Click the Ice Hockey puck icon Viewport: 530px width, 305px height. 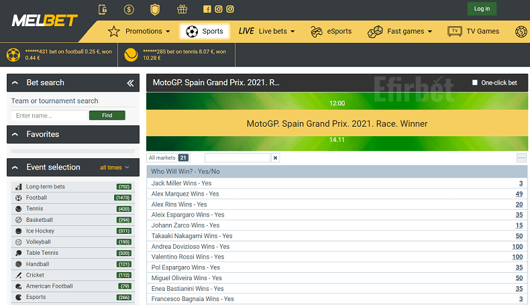pos(19,231)
